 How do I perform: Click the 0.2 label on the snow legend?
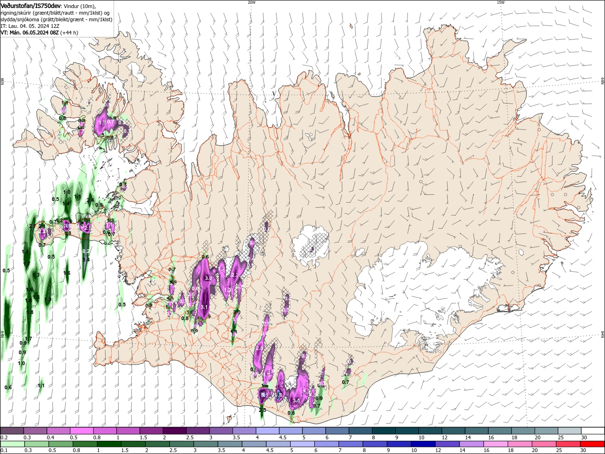coord(4,437)
